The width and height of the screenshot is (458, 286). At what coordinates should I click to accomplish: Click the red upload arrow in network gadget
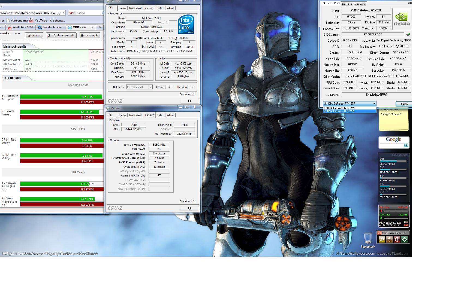pyautogui.click(x=381, y=211)
